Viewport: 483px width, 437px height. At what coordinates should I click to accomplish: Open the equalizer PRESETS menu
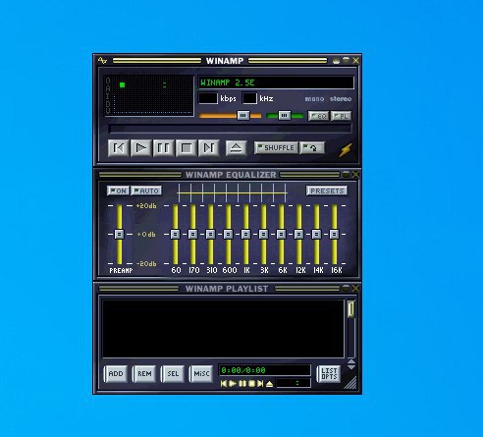(327, 191)
